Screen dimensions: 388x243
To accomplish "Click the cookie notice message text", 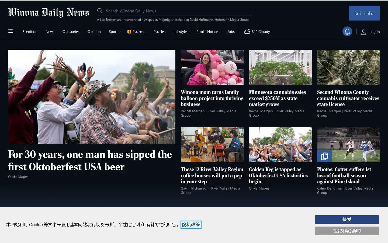I will [93, 225].
